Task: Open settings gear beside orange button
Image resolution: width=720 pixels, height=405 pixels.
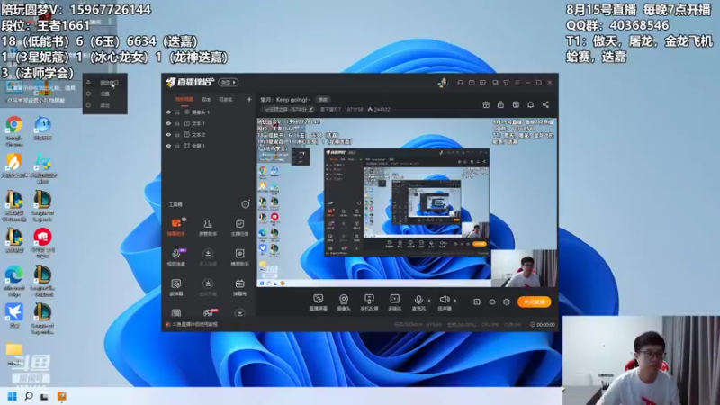Action: (507, 301)
